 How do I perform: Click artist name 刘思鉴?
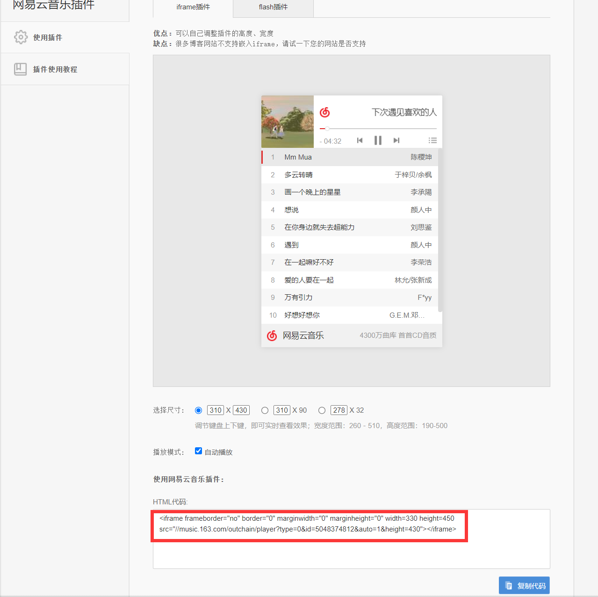(x=421, y=227)
